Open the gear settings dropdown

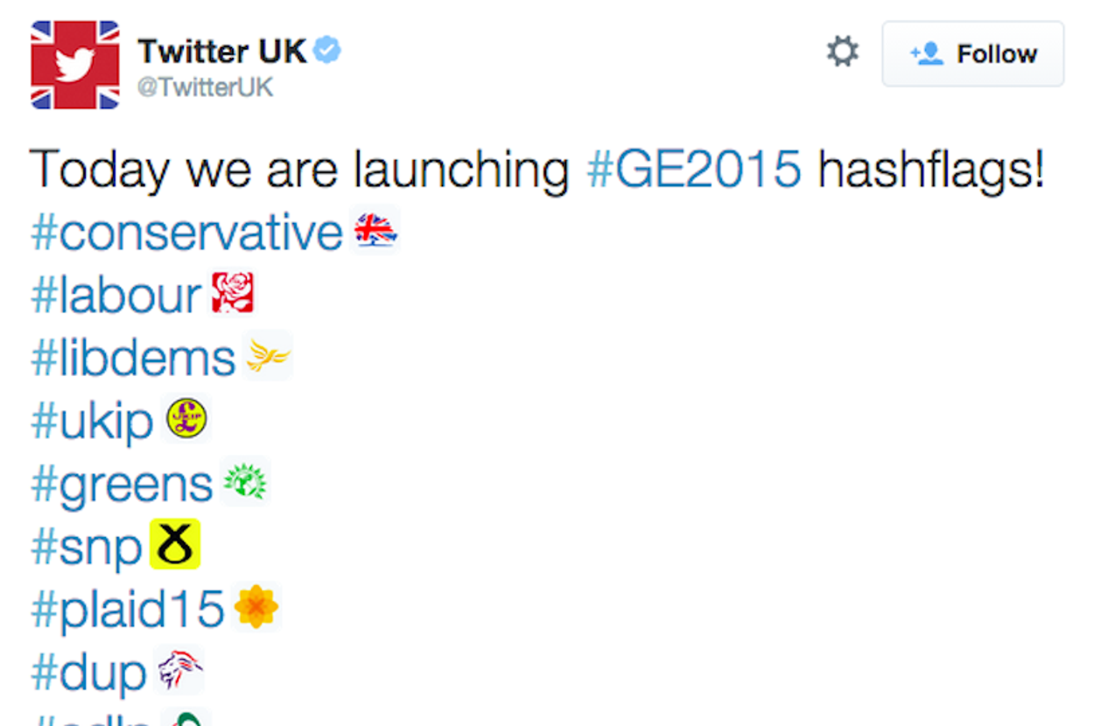[x=843, y=52]
